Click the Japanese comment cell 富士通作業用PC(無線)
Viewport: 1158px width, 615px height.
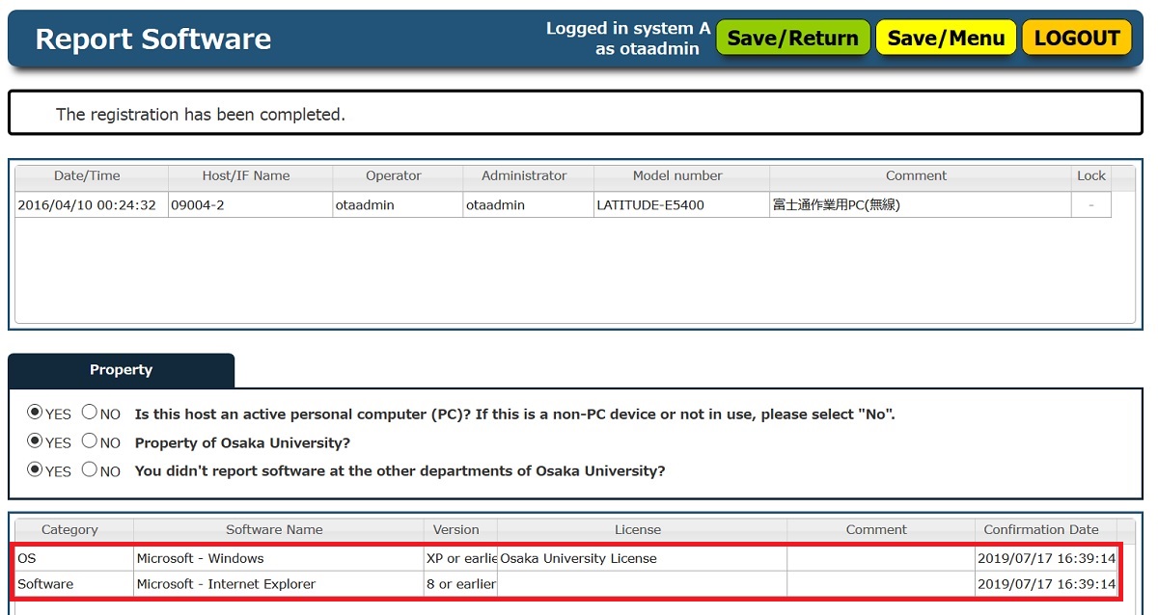(x=921, y=204)
